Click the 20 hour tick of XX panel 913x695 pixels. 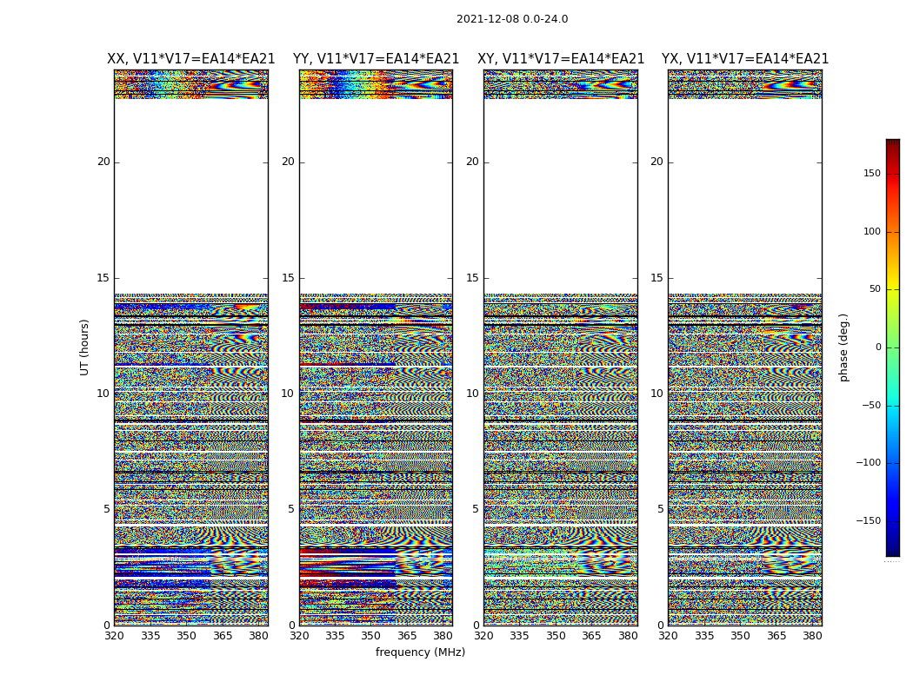(x=103, y=162)
